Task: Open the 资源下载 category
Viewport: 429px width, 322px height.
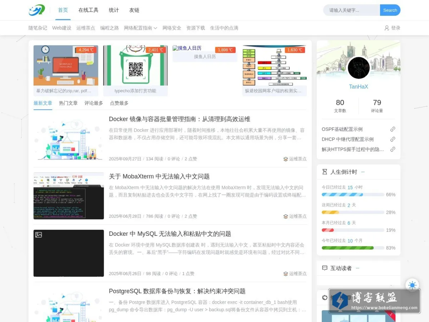Action: tap(196, 28)
